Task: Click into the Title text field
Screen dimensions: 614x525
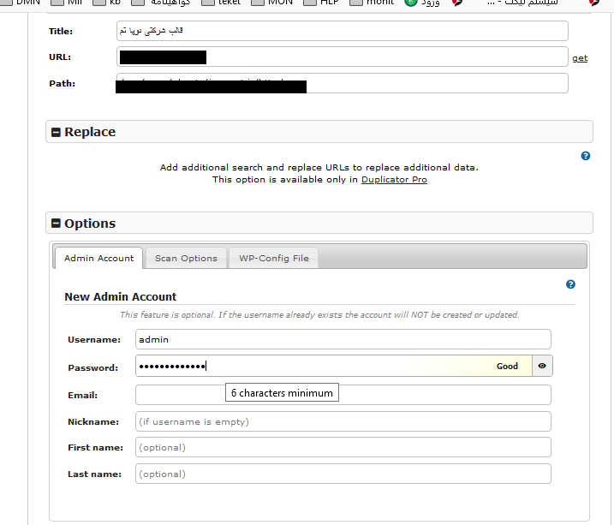Action: click(343, 31)
